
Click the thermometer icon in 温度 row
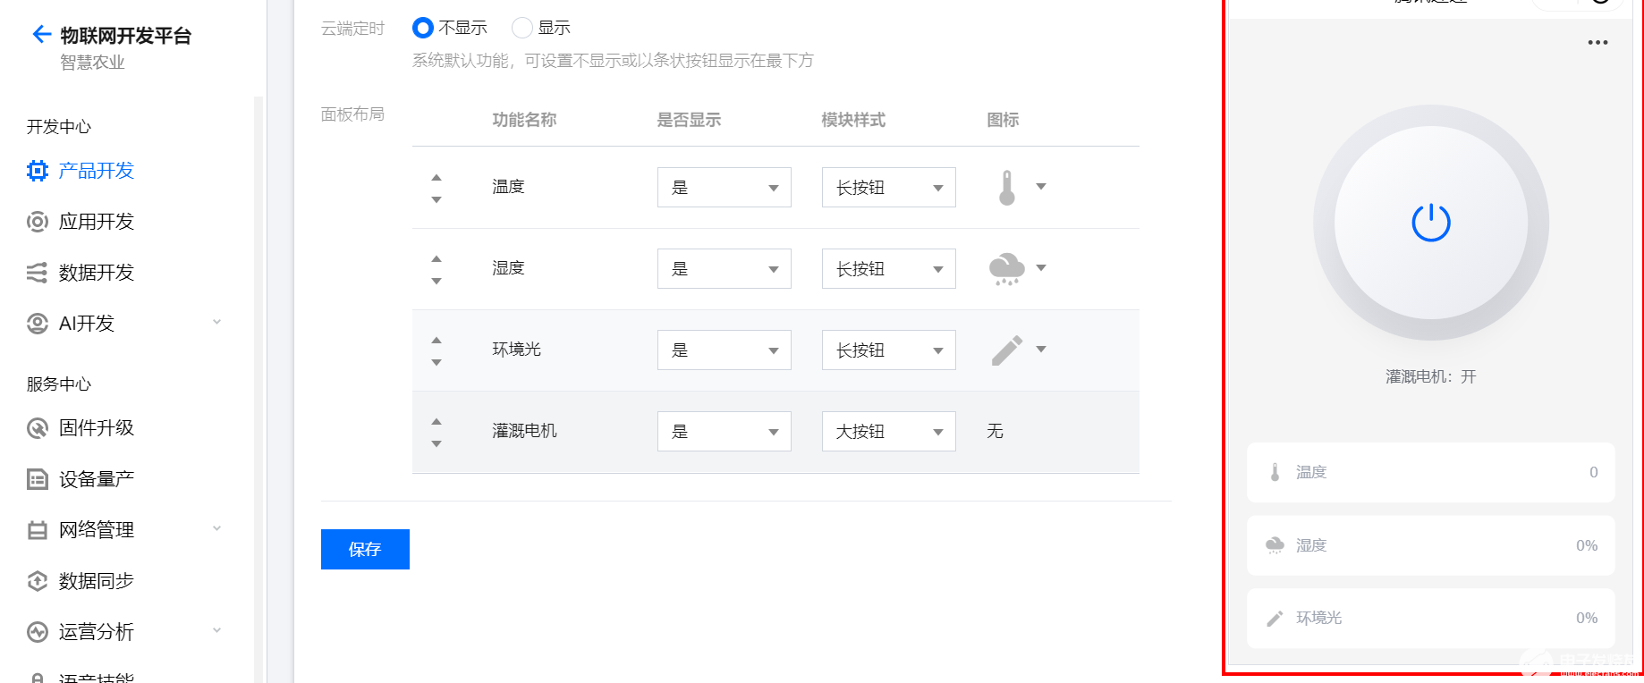1007,188
